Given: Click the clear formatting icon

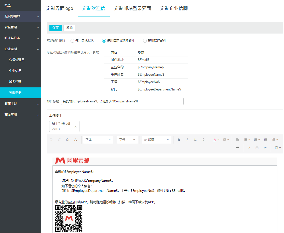Looking at the screenshot, I should (x=76, y=140).
